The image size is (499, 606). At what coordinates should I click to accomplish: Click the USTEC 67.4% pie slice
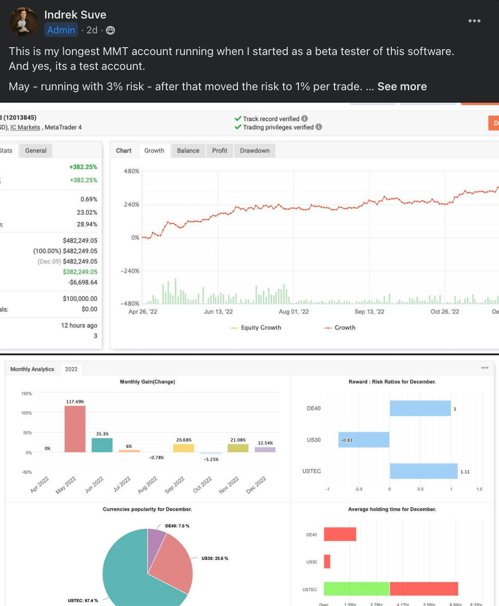point(125,569)
